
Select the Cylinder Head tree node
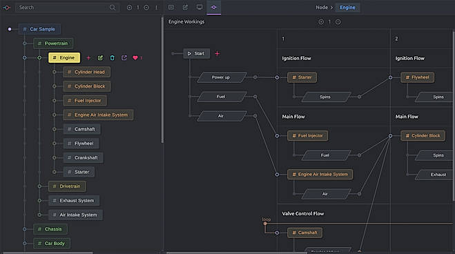point(86,72)
